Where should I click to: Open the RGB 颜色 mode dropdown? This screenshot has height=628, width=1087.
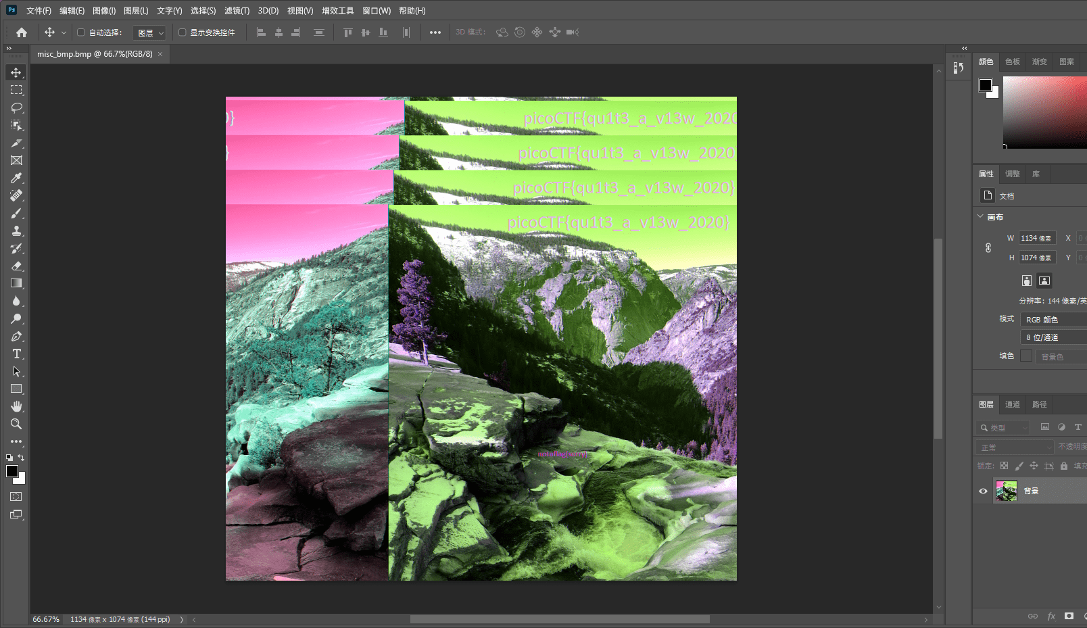click(x=1054, y=320)
